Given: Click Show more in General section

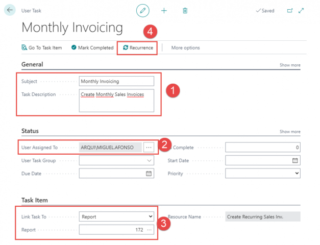Looking at the screenshot, I should tap(290, 65).
